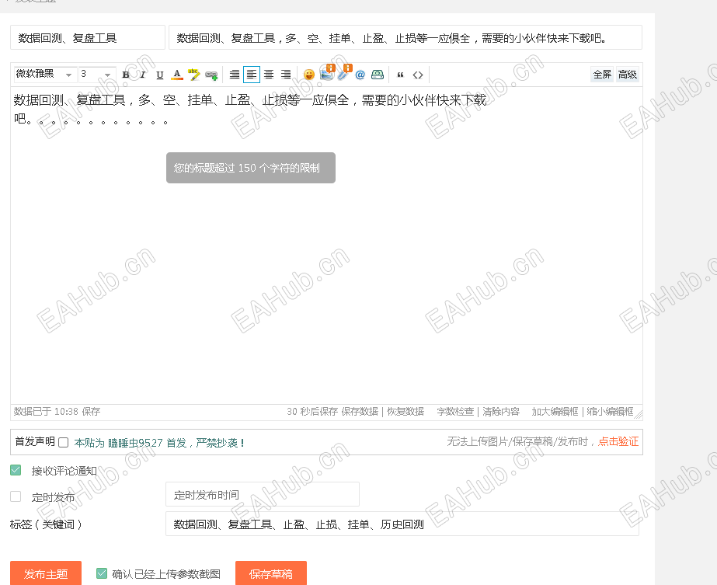Insert a hyperlink with the chain icon
The height and width of the screenshot is (585, 717).
211,75
